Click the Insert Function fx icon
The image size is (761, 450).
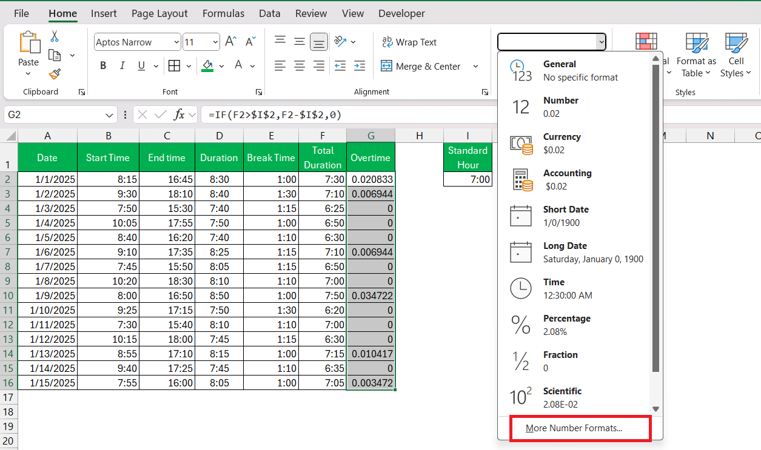click(x=179, y=114)
